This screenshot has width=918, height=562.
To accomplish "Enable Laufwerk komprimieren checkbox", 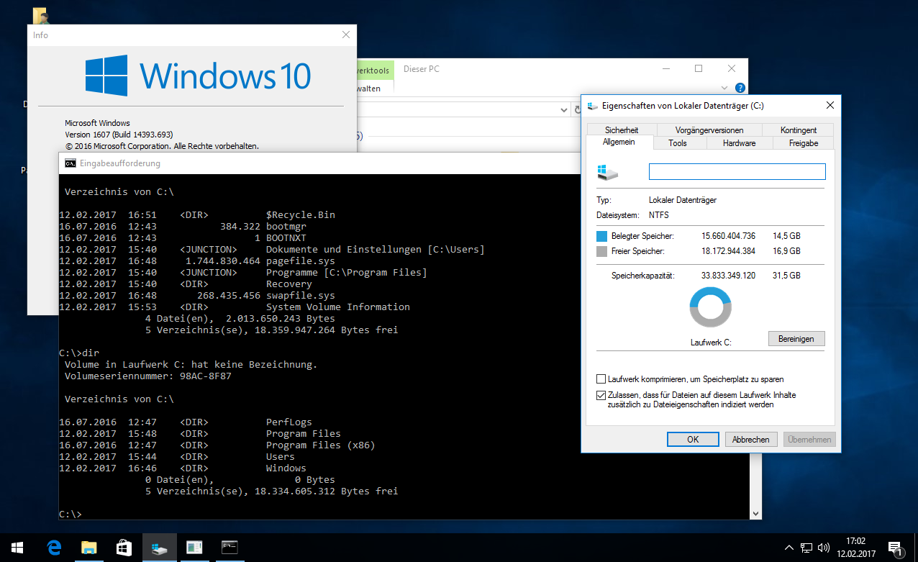I will pyautogui.click(x=601, y=379).
